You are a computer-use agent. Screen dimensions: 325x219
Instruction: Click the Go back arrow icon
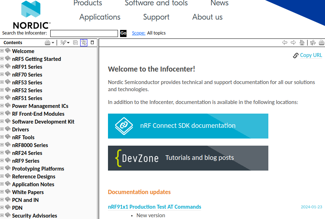[285, 42]
